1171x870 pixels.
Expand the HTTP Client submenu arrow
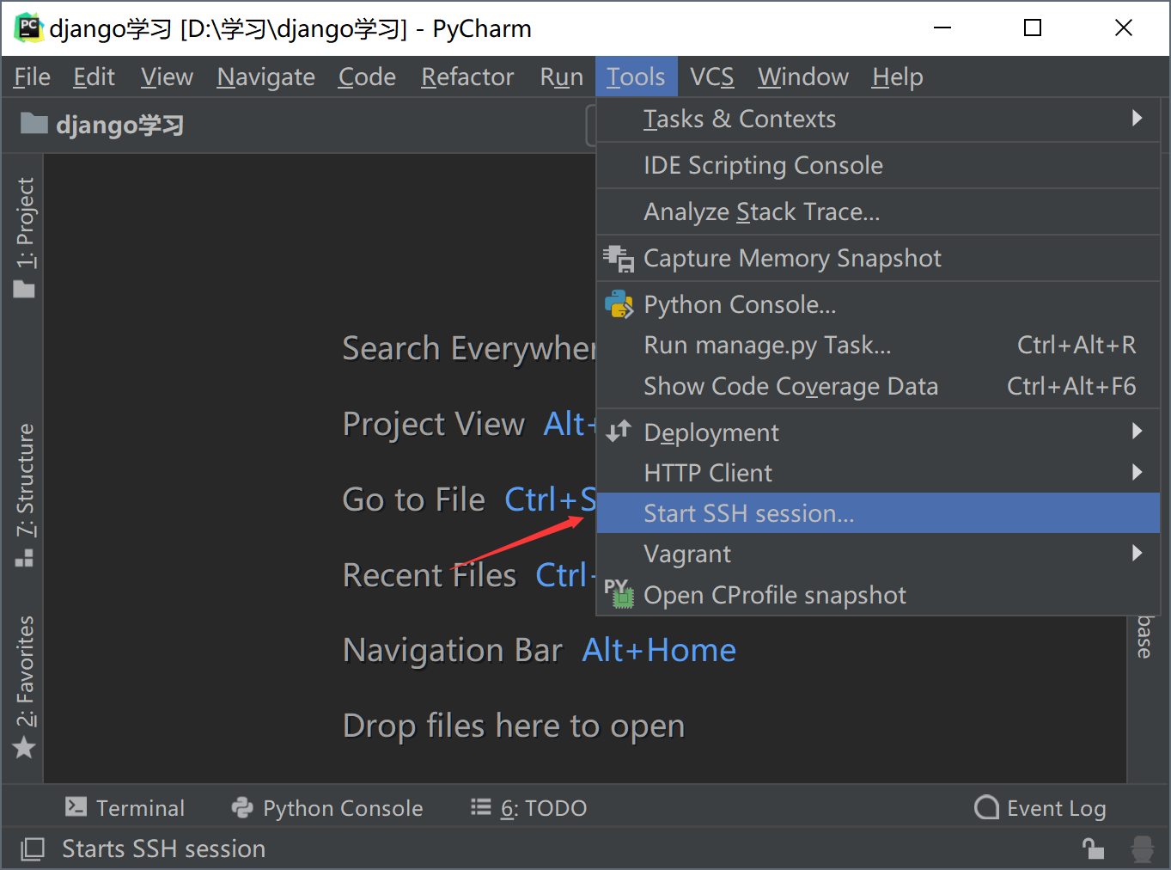click(1137, 472)
